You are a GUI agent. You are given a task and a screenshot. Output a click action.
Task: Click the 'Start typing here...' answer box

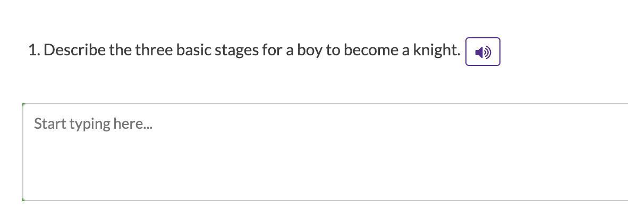(325, 152)
